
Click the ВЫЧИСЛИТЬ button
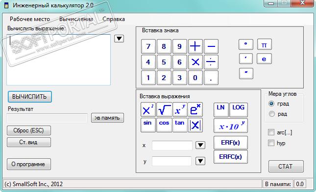pos(29,97)
